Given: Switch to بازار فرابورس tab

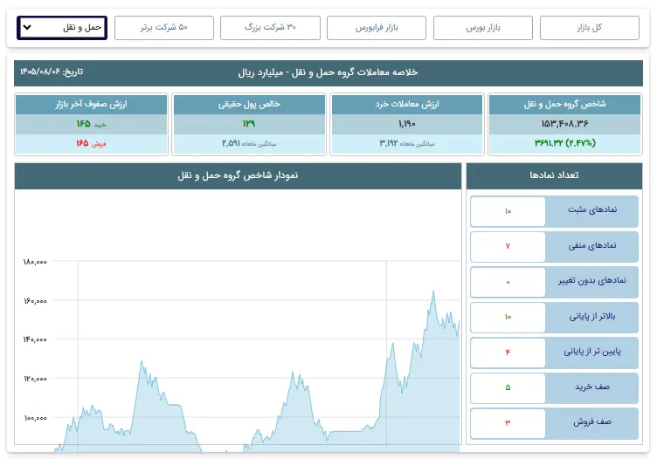Looking at the screenshot, I should click(377, 28).
